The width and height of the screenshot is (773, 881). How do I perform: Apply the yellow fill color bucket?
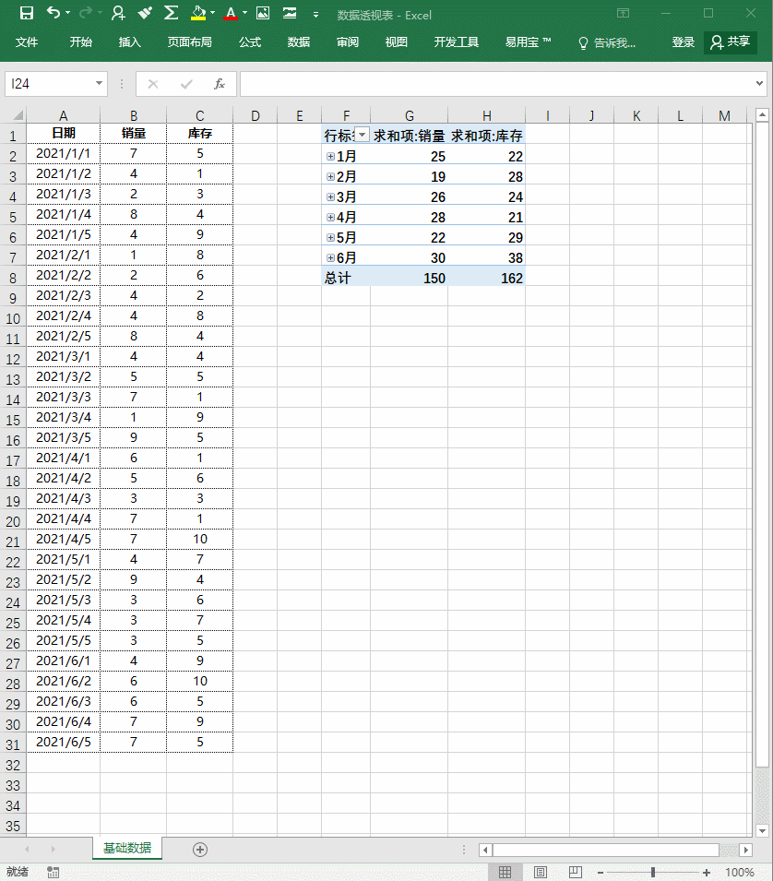pos(198,13)
